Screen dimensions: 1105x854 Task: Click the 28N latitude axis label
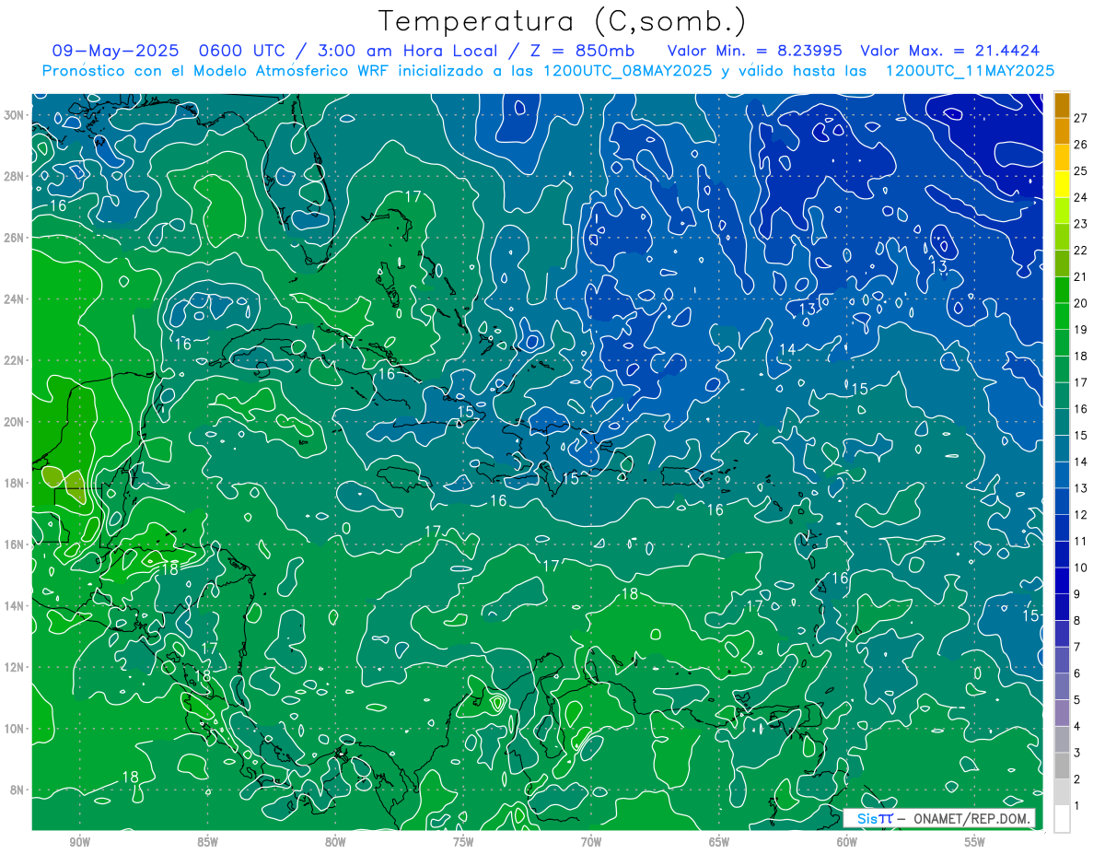point(14,176)
